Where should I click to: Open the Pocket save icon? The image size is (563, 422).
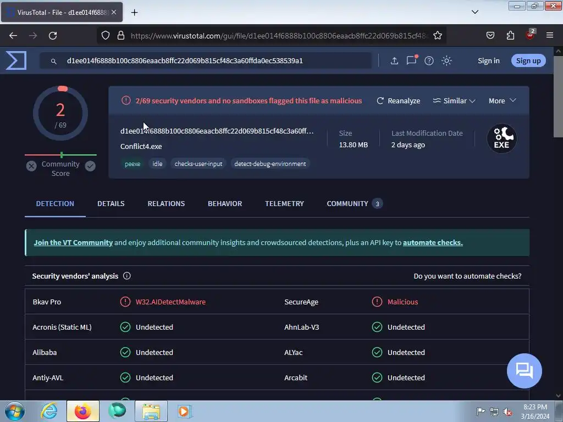point(490,36)
